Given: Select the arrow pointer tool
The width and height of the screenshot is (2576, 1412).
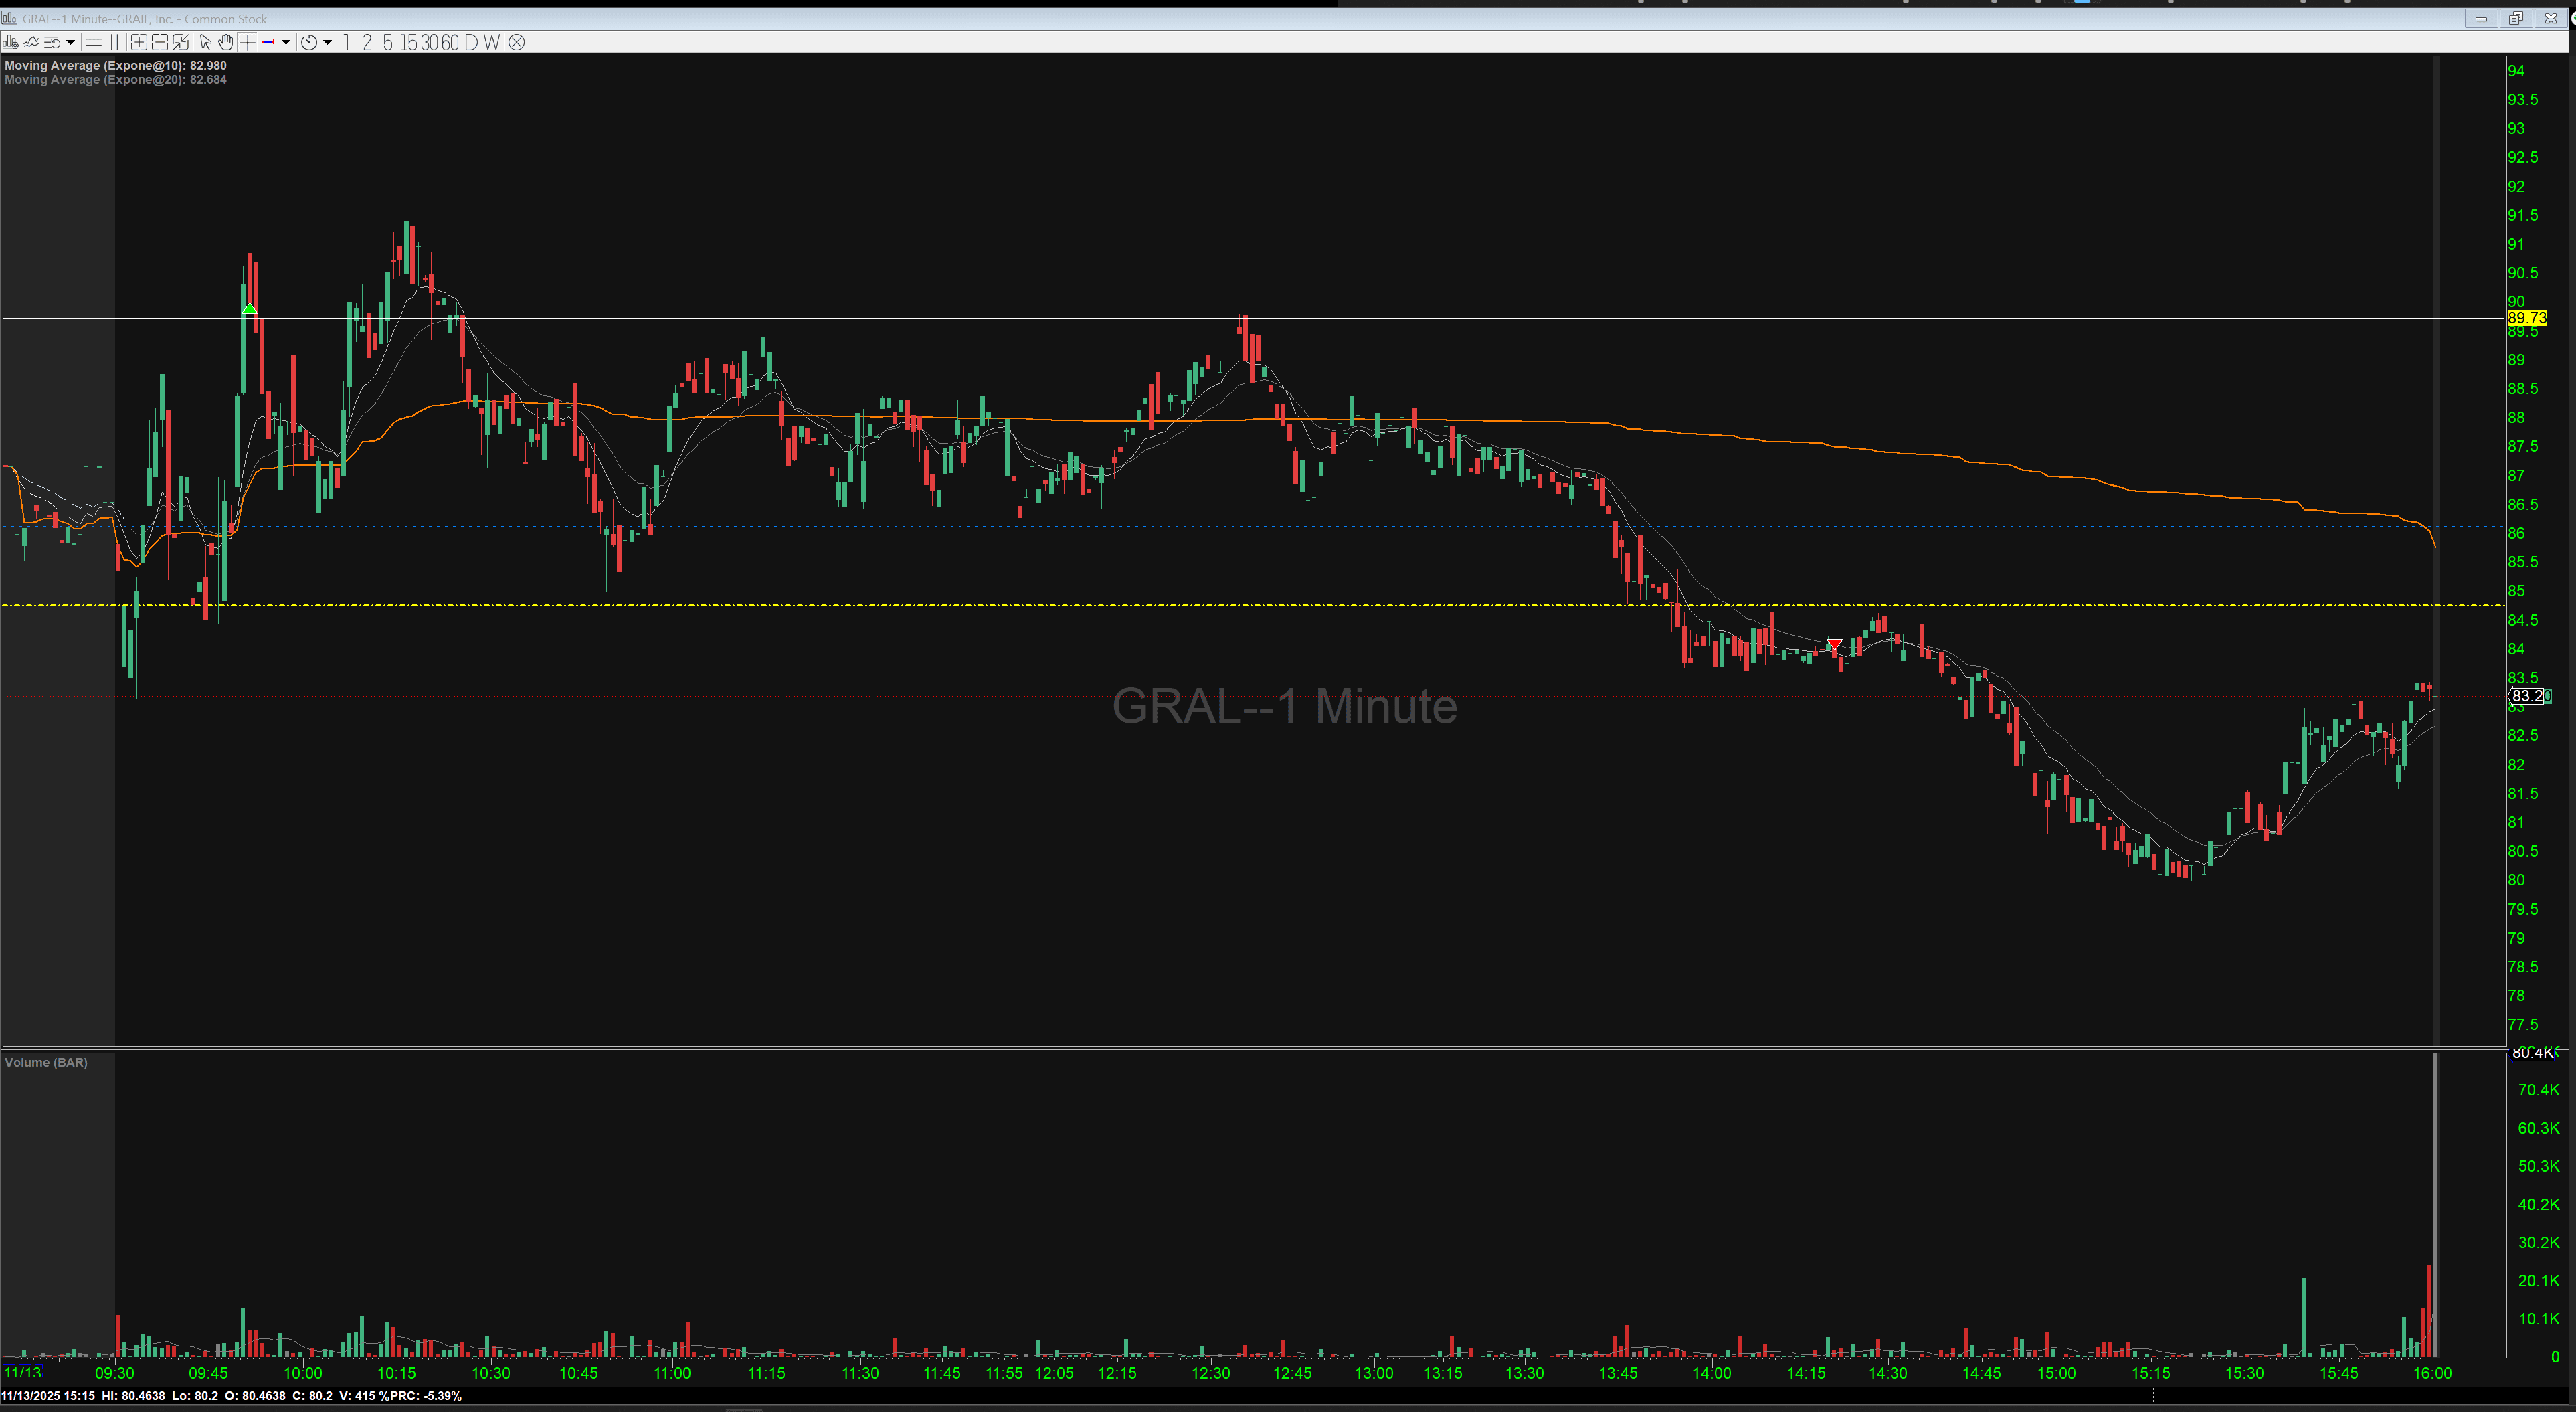Looking at the screenshot, I should click(x=205, y=42).
